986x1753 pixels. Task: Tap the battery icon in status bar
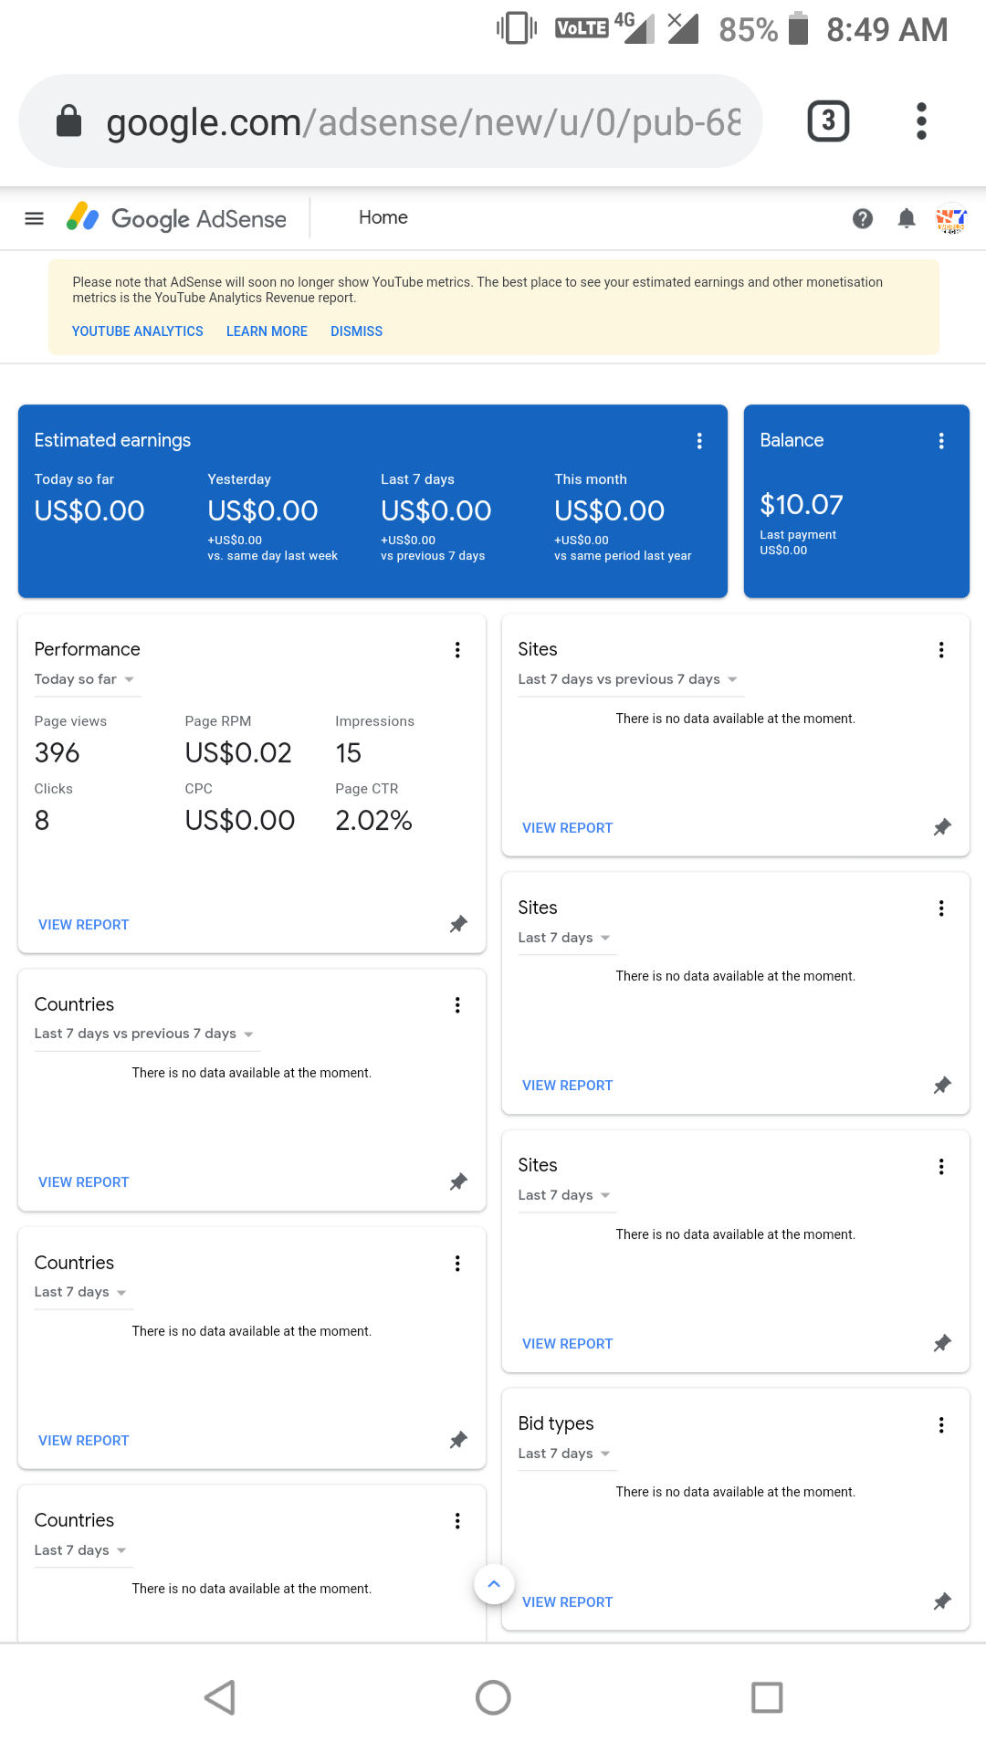coord(799,28)
